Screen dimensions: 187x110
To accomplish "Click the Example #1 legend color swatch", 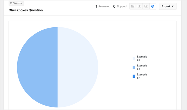I will (x=134, y=58).
